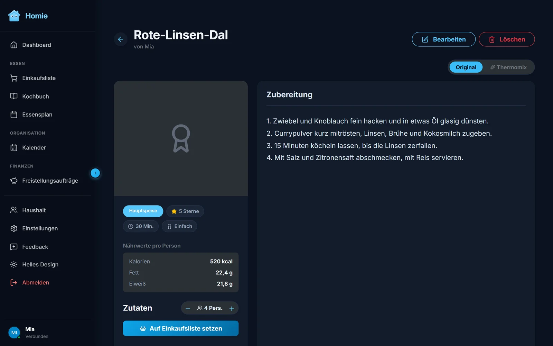Click the Essensplan calendar icon
The image size is (553, 346).
14,115
